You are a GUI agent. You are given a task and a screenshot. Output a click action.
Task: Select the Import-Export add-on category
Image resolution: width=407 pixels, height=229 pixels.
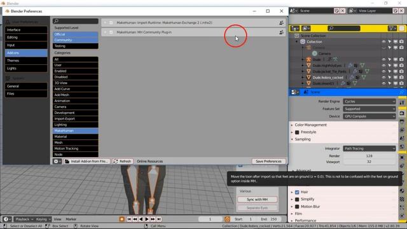tap(76, 119)
